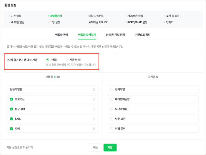This screenshot has height=155, width=206.
Task: Click the 취소 button
Action: tap(95, 147)
